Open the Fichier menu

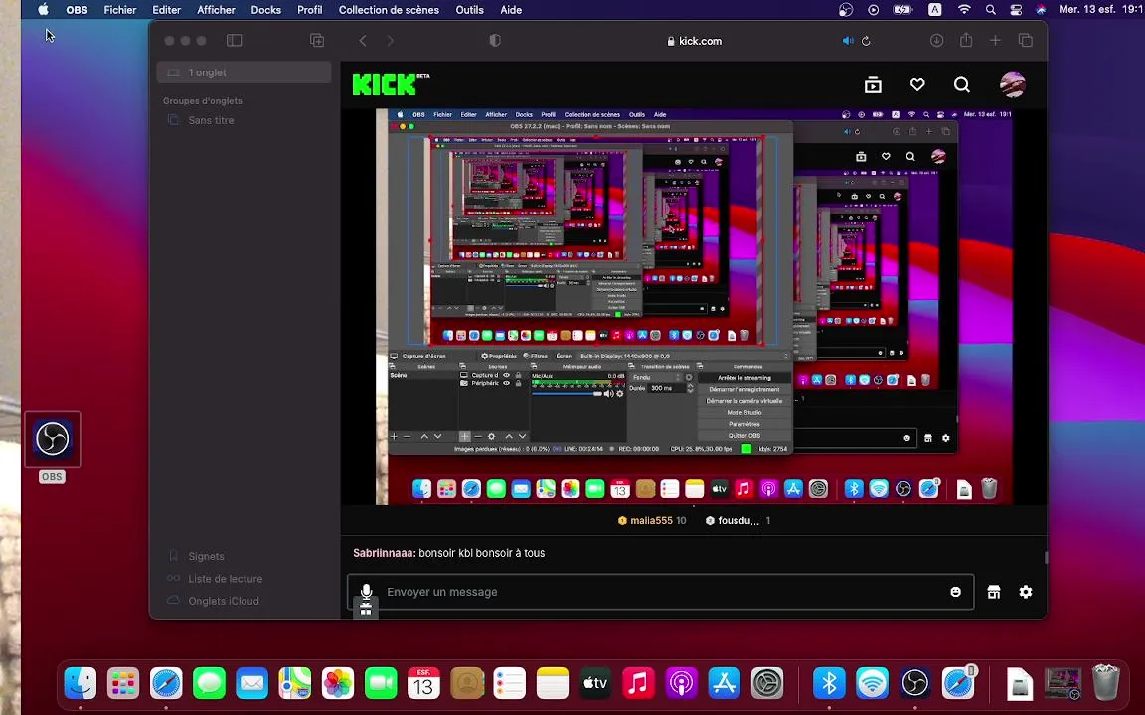coord(119,10)
